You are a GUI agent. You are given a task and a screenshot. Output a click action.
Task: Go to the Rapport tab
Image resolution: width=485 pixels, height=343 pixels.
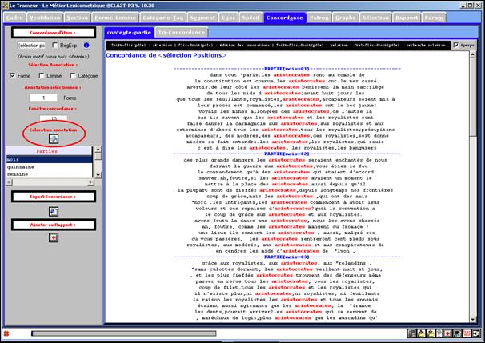[407, 18]
